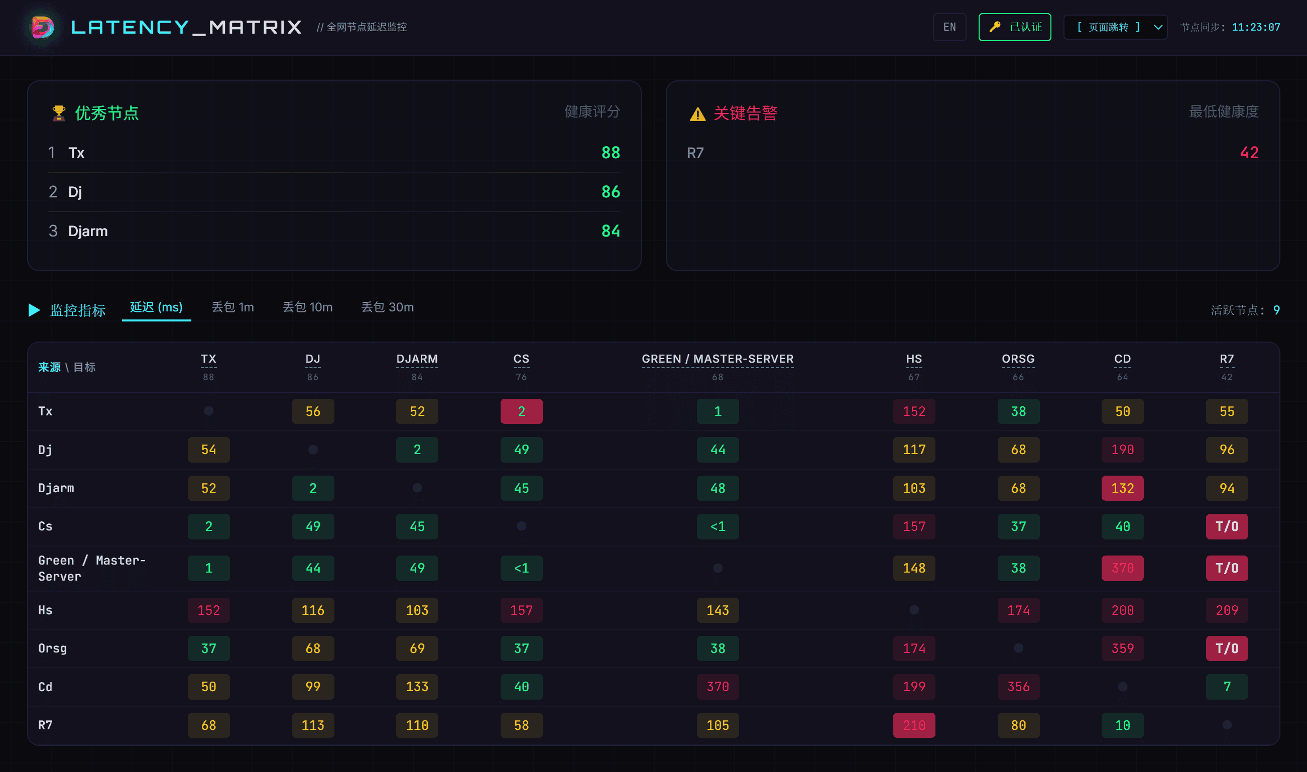Click the 370 cell in Green / Master-Server row
The image size is (1307, 772).
(x=1122, y=568)
